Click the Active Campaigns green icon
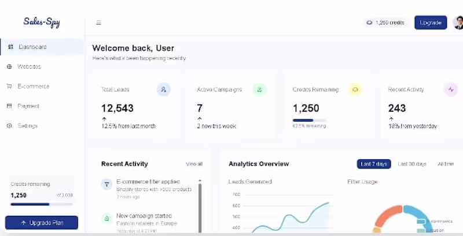 [x=259, y=89]
